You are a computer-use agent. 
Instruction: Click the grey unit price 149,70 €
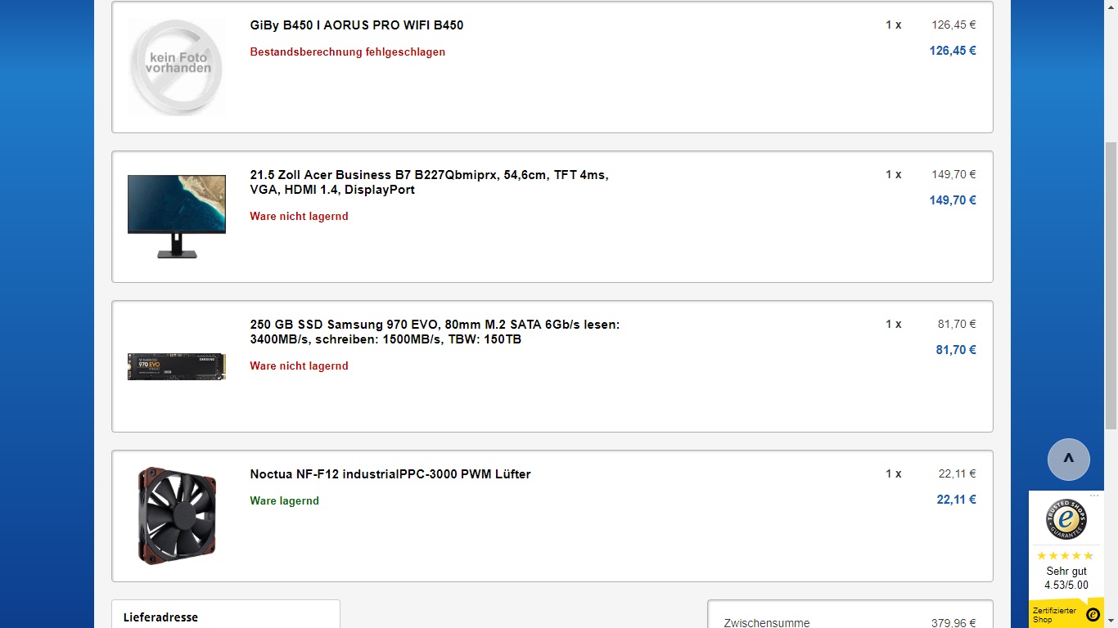pos(953,175)
